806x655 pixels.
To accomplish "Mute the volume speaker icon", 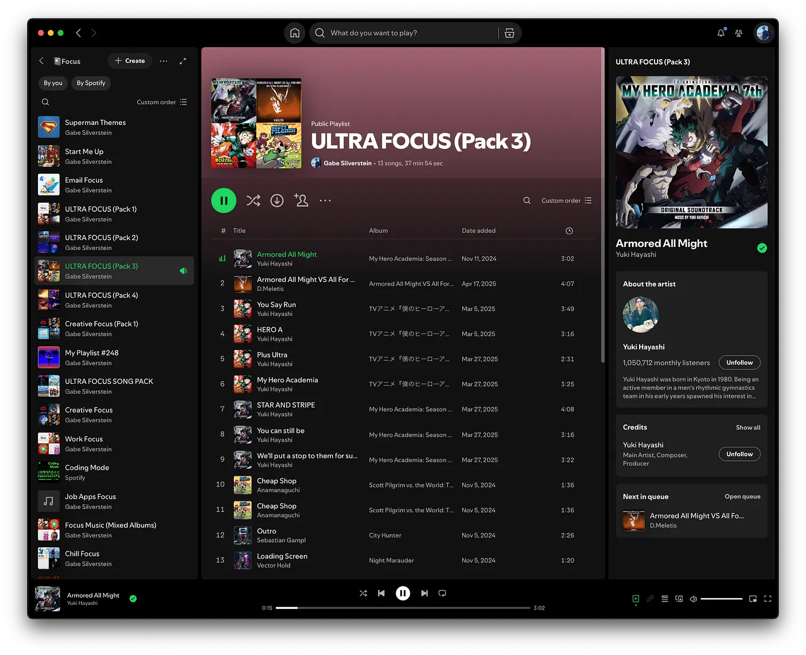I will [x=693, y=599].
